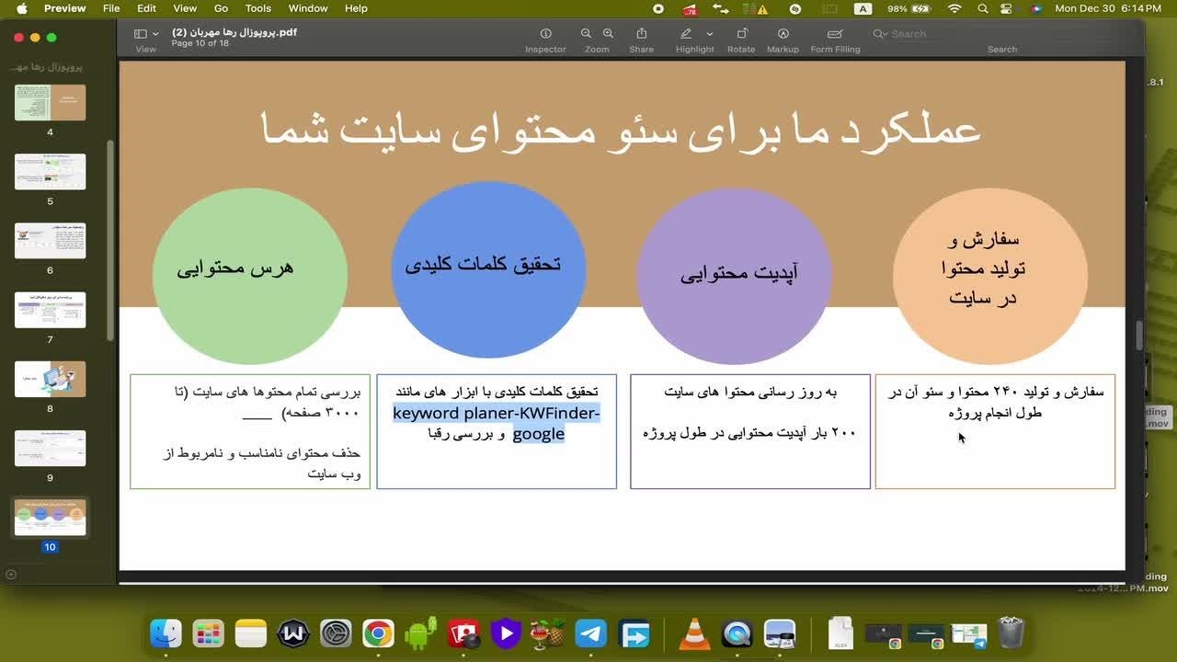The image size is (1177, 662).
Task: Open Control Center in menu bar
Action: click(1009, 8)
